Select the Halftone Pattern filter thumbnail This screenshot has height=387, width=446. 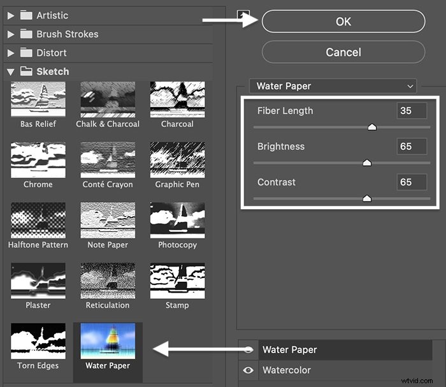click(x=38, y=220)
